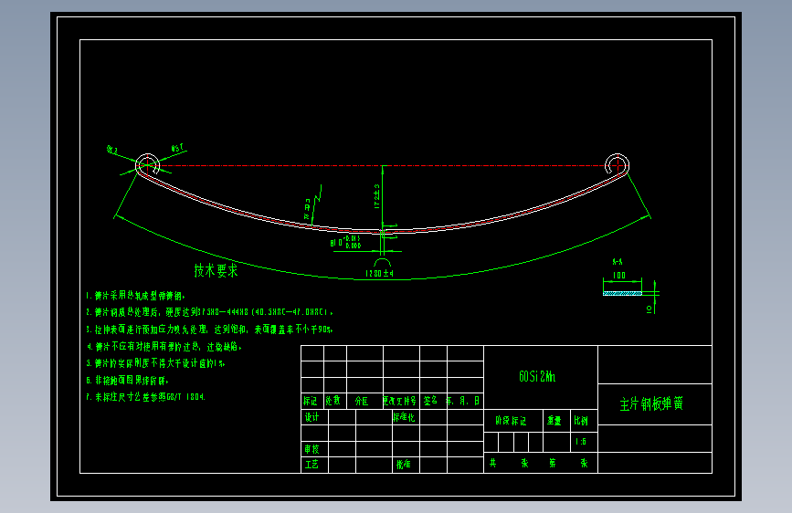The height and width of the screenshot is (513, 792).
Task: Click the 处数 cell in title block
Action: point(333,401)
